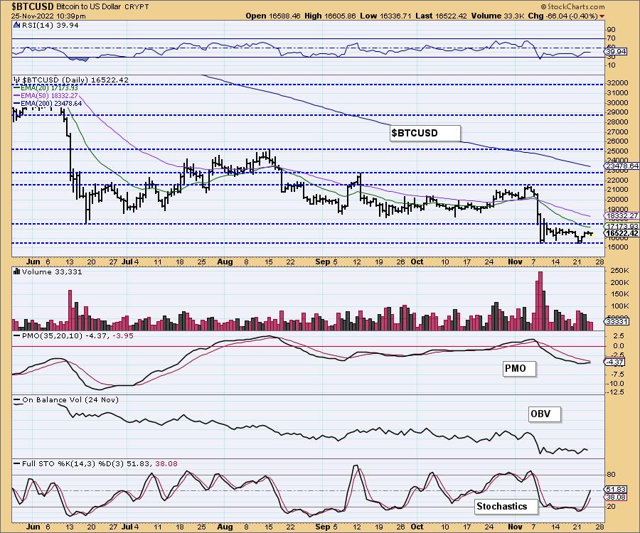Image resolution: width=640 pixels, height=533 pixels.
Task: Click the Volume 33.3K header value
Action: [x=497, y=16]
